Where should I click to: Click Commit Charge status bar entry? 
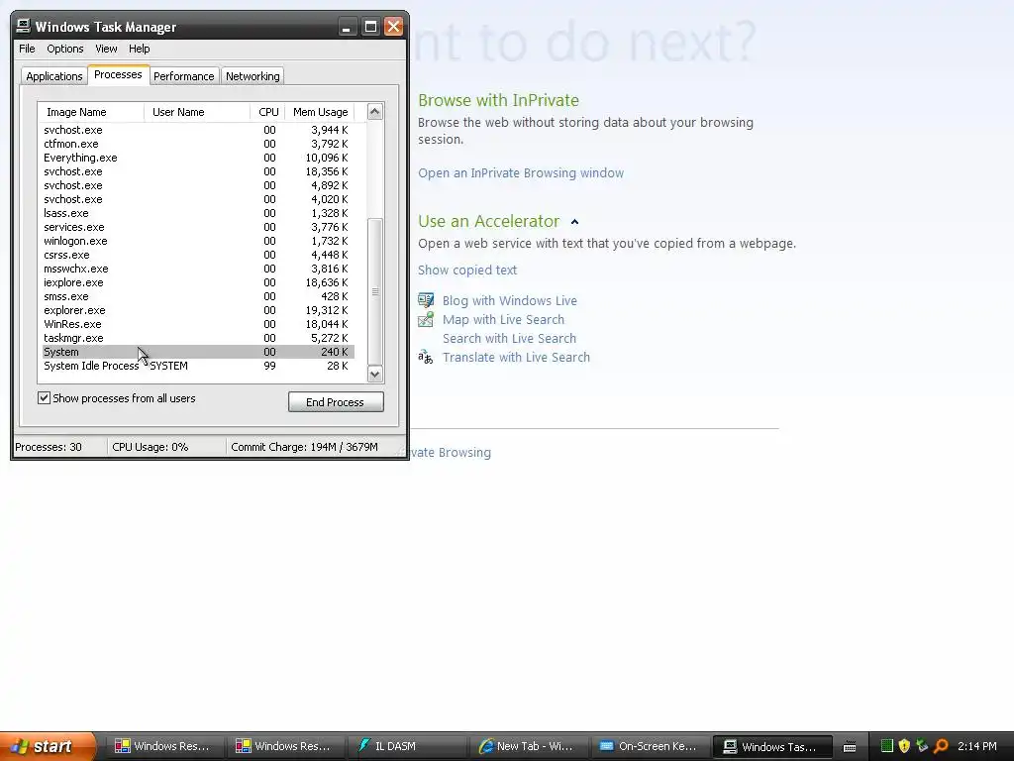[x=305, y=447]
